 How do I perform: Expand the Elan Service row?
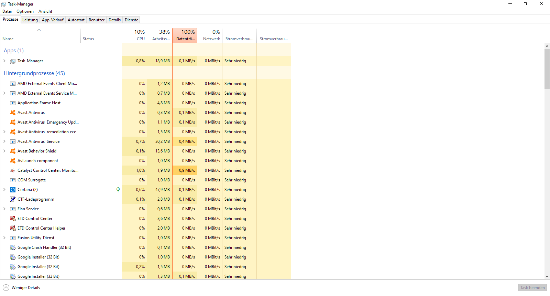pyautogui.click(x=4, y=209)
